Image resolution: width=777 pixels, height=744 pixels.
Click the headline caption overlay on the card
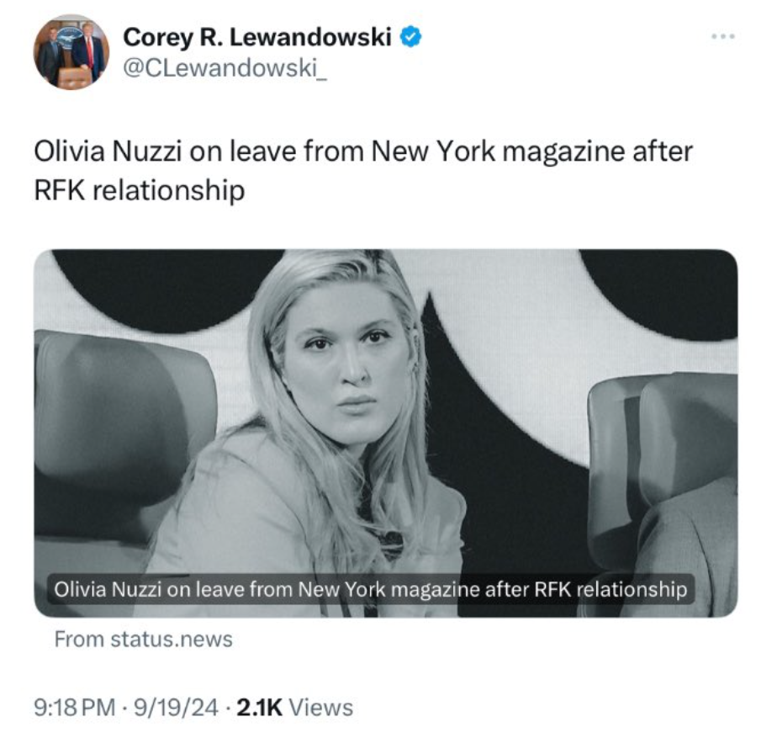[371, 589]
